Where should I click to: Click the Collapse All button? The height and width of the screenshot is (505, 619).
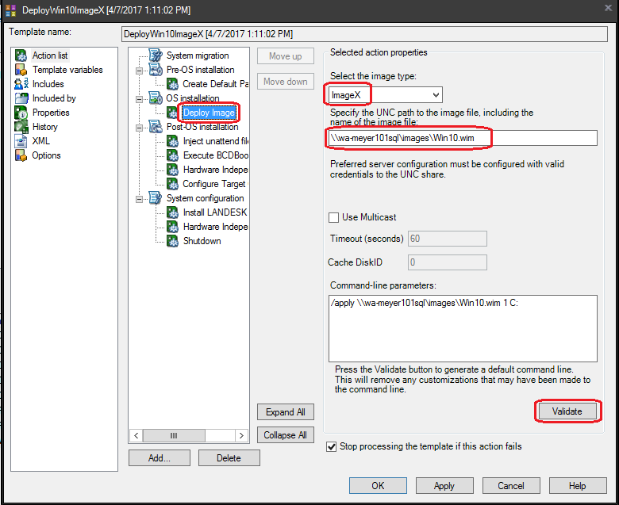click(286, 435)
